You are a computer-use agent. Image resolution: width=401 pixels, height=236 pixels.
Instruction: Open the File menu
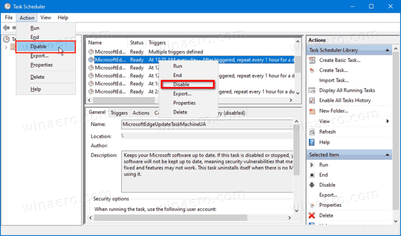pyautogui.click(x=9, y=18)
